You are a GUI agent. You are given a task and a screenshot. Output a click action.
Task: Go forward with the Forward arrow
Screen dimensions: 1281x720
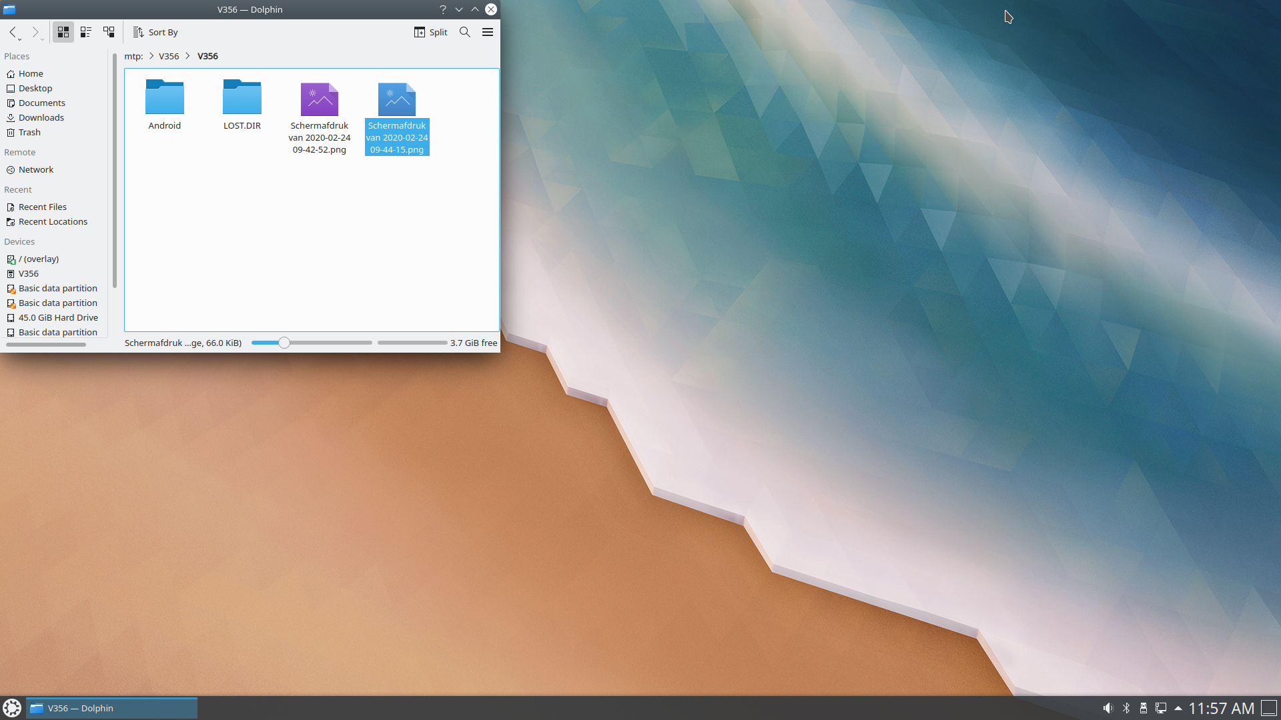(36, 32)
